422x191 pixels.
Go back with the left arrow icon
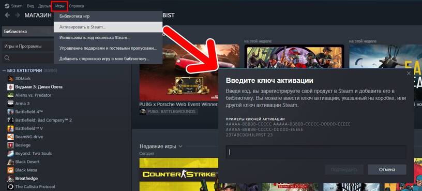pyautogui.click(x=8, y=15)
